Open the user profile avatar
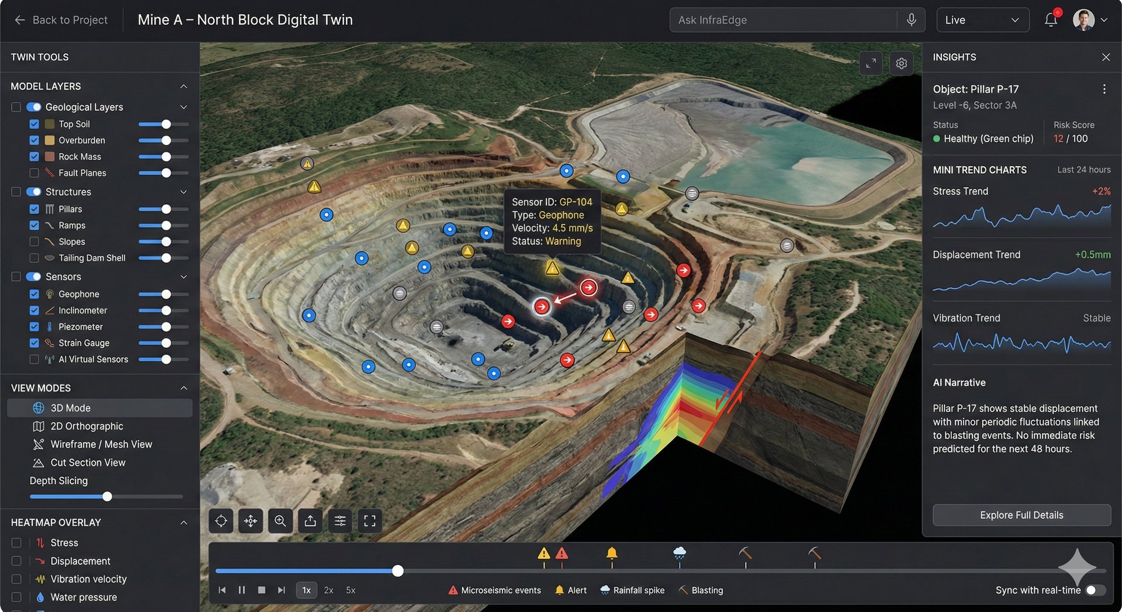The width and height of the screenshot is (1122, 612). pos(1083,20)
